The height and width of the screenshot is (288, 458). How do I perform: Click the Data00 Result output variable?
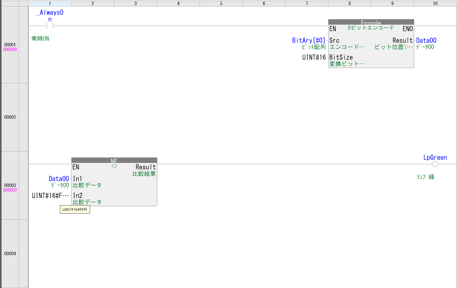(426, 40)
